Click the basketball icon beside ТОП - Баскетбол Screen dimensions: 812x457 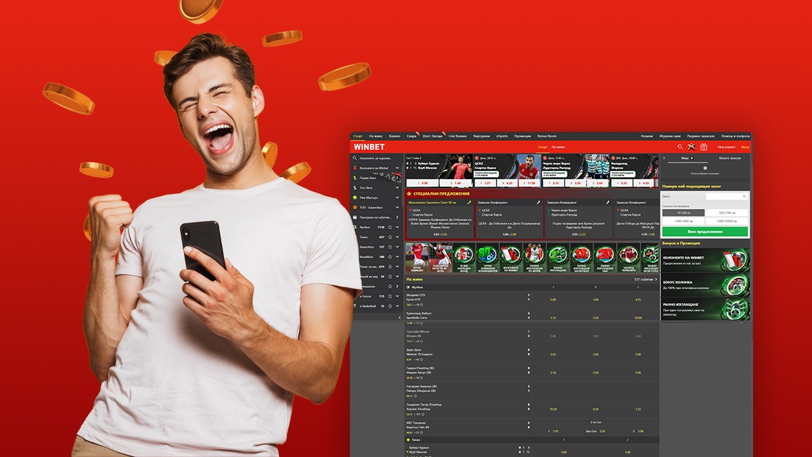click(x=355, y=207)
